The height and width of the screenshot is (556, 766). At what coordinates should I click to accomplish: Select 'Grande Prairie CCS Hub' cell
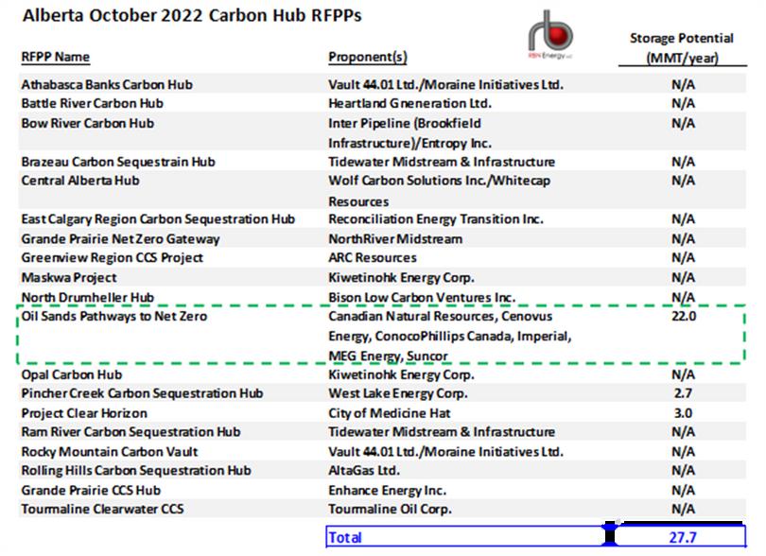(91, 490)
